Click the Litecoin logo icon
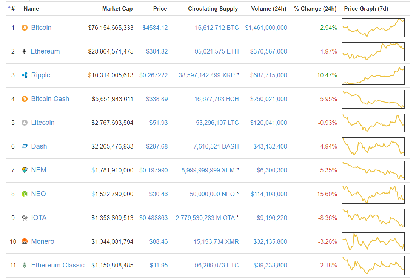Image resolution: width=416 pixels, height=278 pixels. tap(25, 123)
